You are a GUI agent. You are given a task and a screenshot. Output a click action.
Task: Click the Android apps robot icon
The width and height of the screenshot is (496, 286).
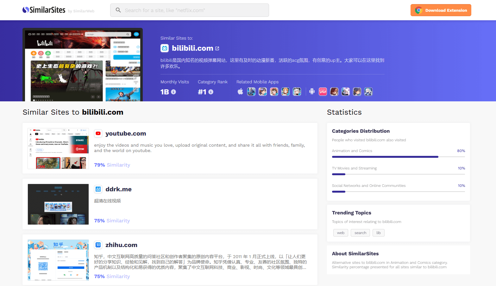pos(312,92)
